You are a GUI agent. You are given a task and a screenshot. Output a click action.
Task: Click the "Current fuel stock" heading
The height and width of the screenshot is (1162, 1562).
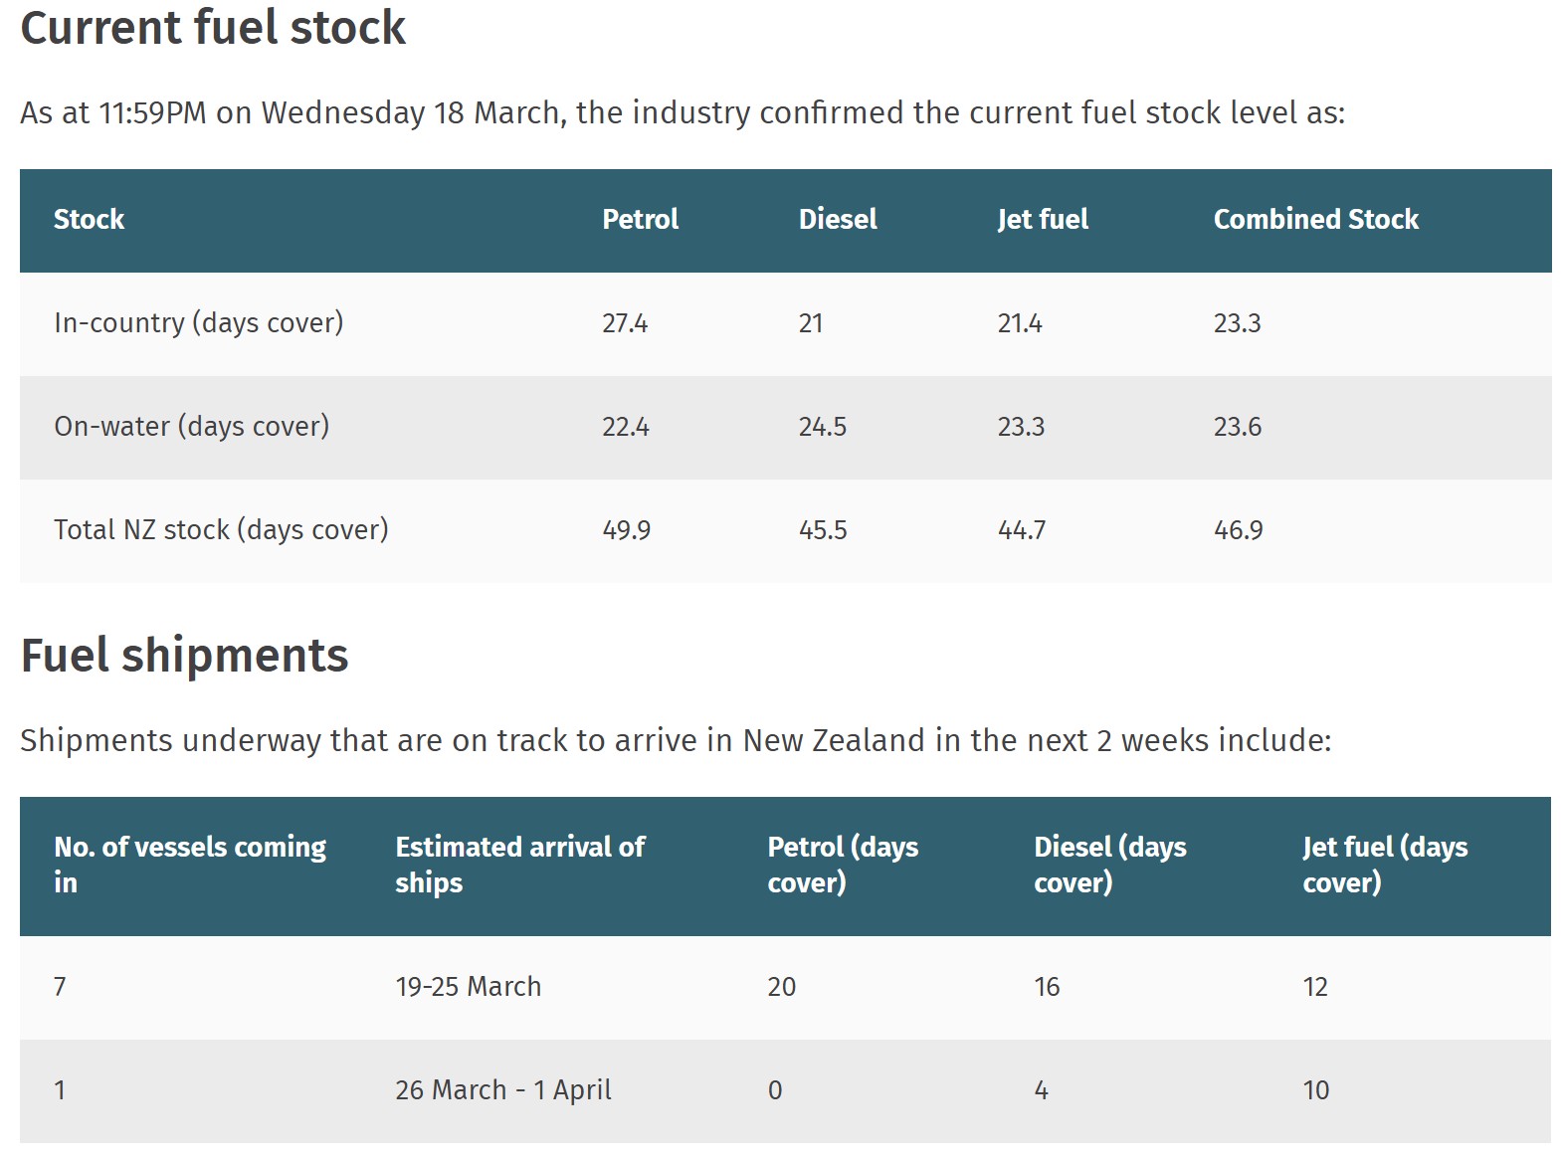(213, 28)
